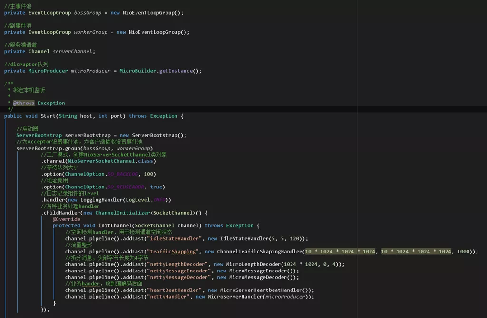Click the comment "//等待队列大小"
Viewport: 487px width, 318px height.
coord(59,168)
